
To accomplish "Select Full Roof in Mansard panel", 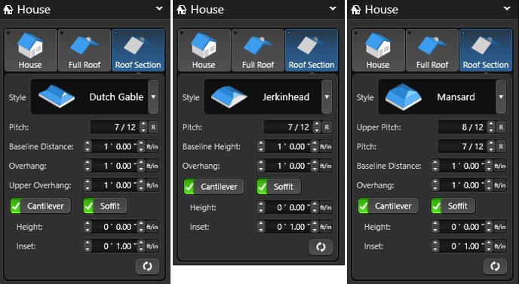I will [x=432, y=50].
